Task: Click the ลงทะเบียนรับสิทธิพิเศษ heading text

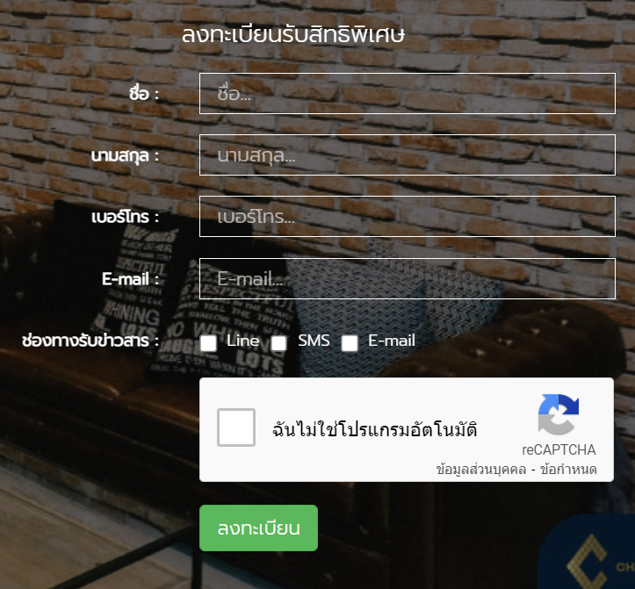Action: [293, 34]
